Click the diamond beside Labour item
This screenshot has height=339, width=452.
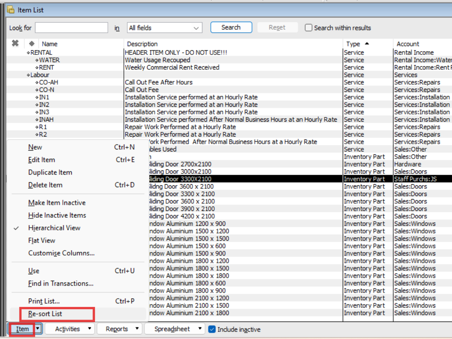28,75
